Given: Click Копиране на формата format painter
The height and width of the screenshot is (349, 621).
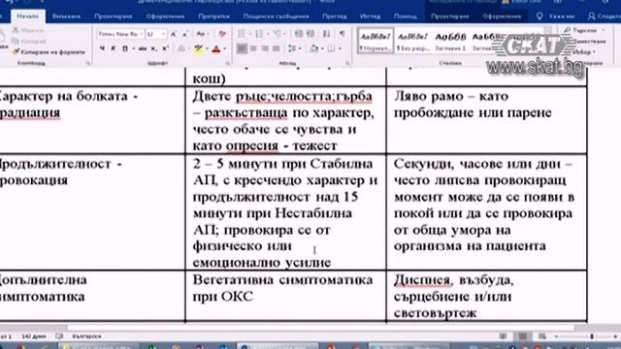Looking at the screenshot, I should 49,51.
